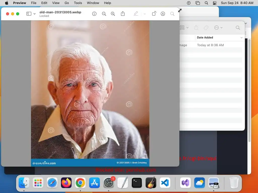This screenshot has height=193, width=258.
Task: Sort by the Date Added column header
Action: point(205,37)
